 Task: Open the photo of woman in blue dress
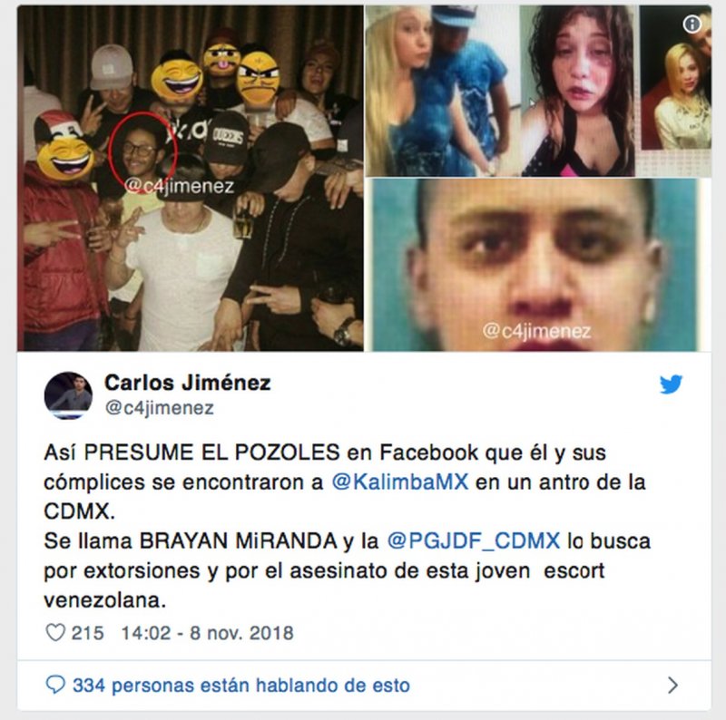(443, 92)
